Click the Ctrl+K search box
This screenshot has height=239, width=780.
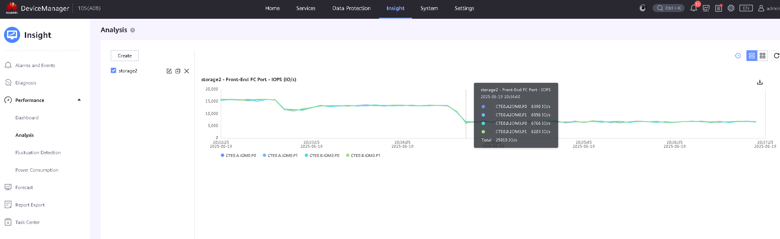click(x=669, y=8)
